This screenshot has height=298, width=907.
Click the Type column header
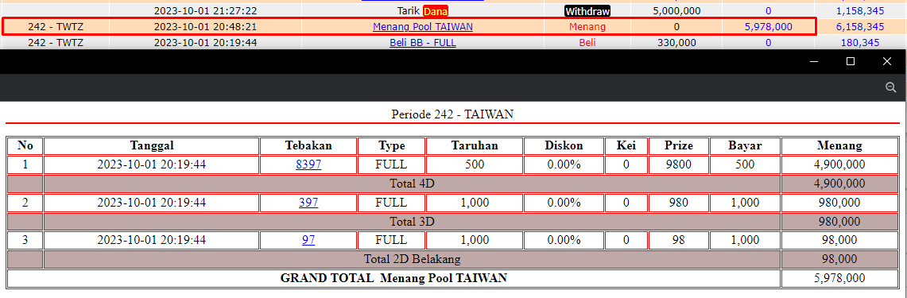coord(392,145)
